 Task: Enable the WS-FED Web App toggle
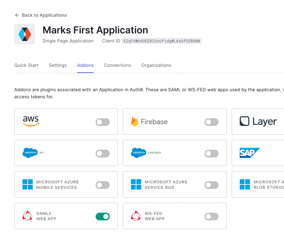pyautogui.click(x=211, y=217)
